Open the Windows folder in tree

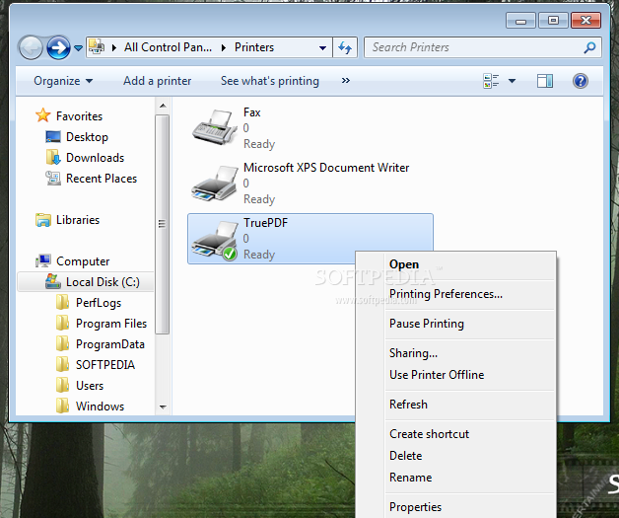point(100,407)
